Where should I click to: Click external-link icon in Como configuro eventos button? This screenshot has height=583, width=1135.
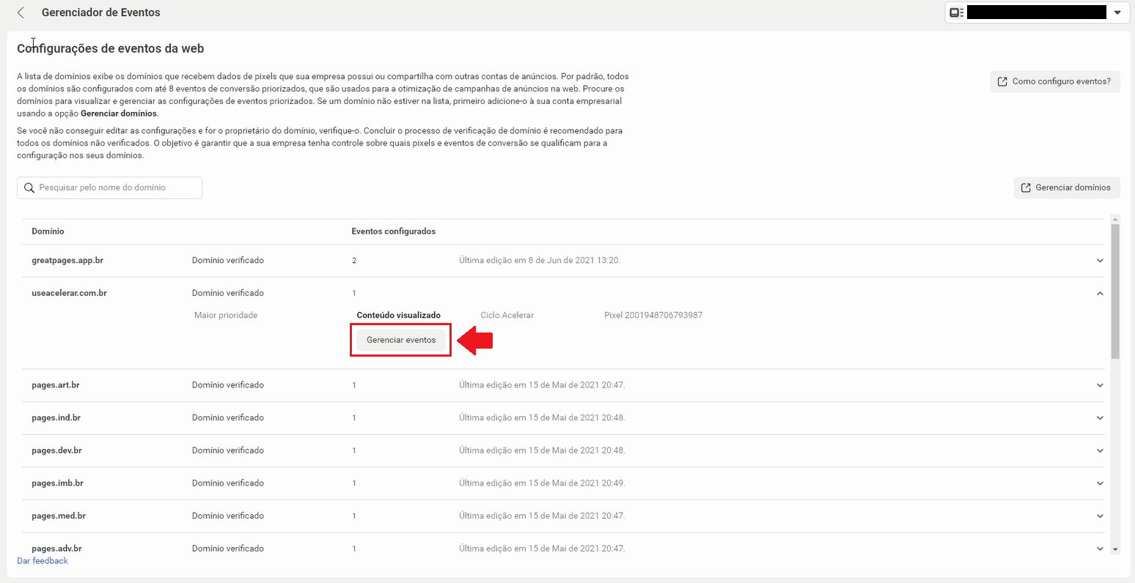click(1002, 81)
